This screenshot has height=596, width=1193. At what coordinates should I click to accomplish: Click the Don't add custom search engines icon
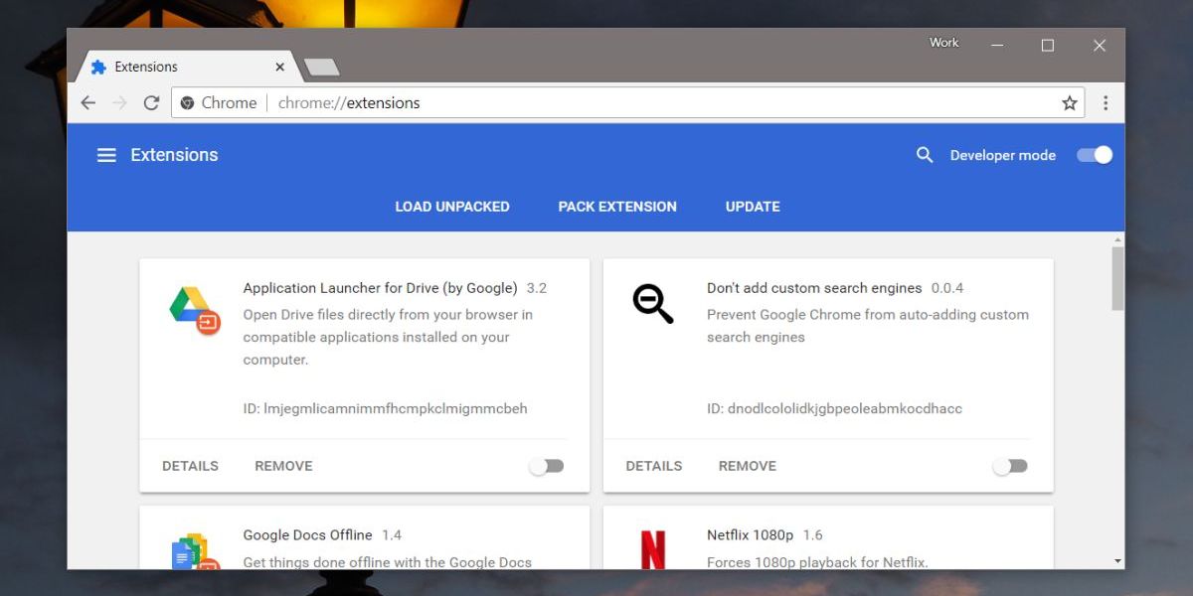(653, 303)
